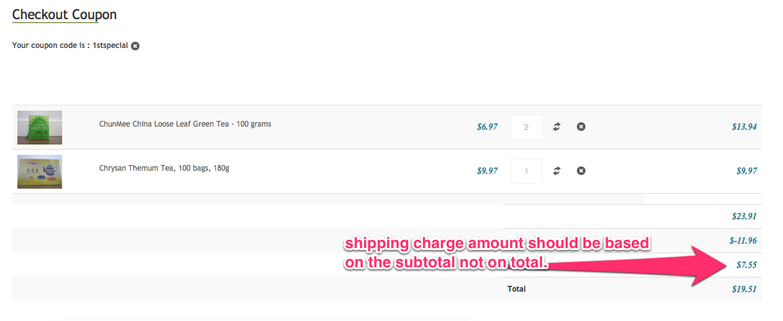Click the Checkout Coupon heading

pos(64,14)
